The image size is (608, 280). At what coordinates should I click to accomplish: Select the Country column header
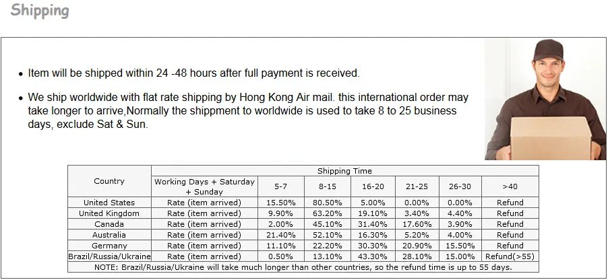pyautogui.click(x=109, y=181)
